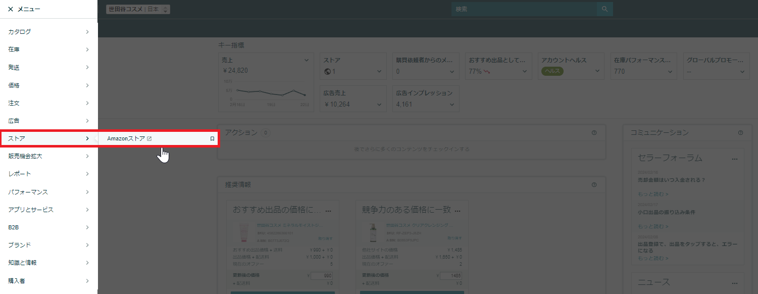This screenshot has width=758, height=294.
Task: Click the 検索 search input field
Action: (x=524, y=9)
